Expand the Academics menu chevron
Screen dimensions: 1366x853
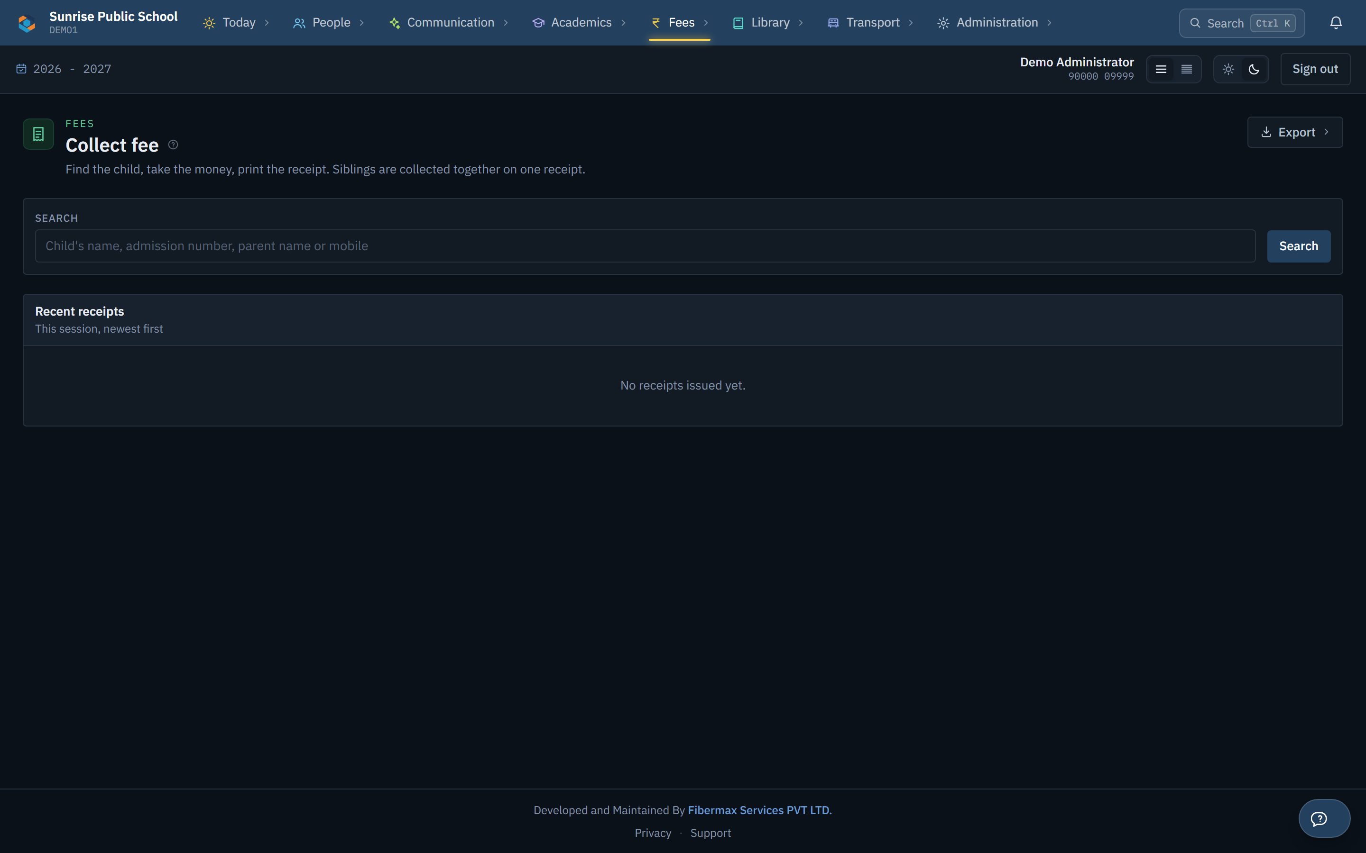point(623,23)
